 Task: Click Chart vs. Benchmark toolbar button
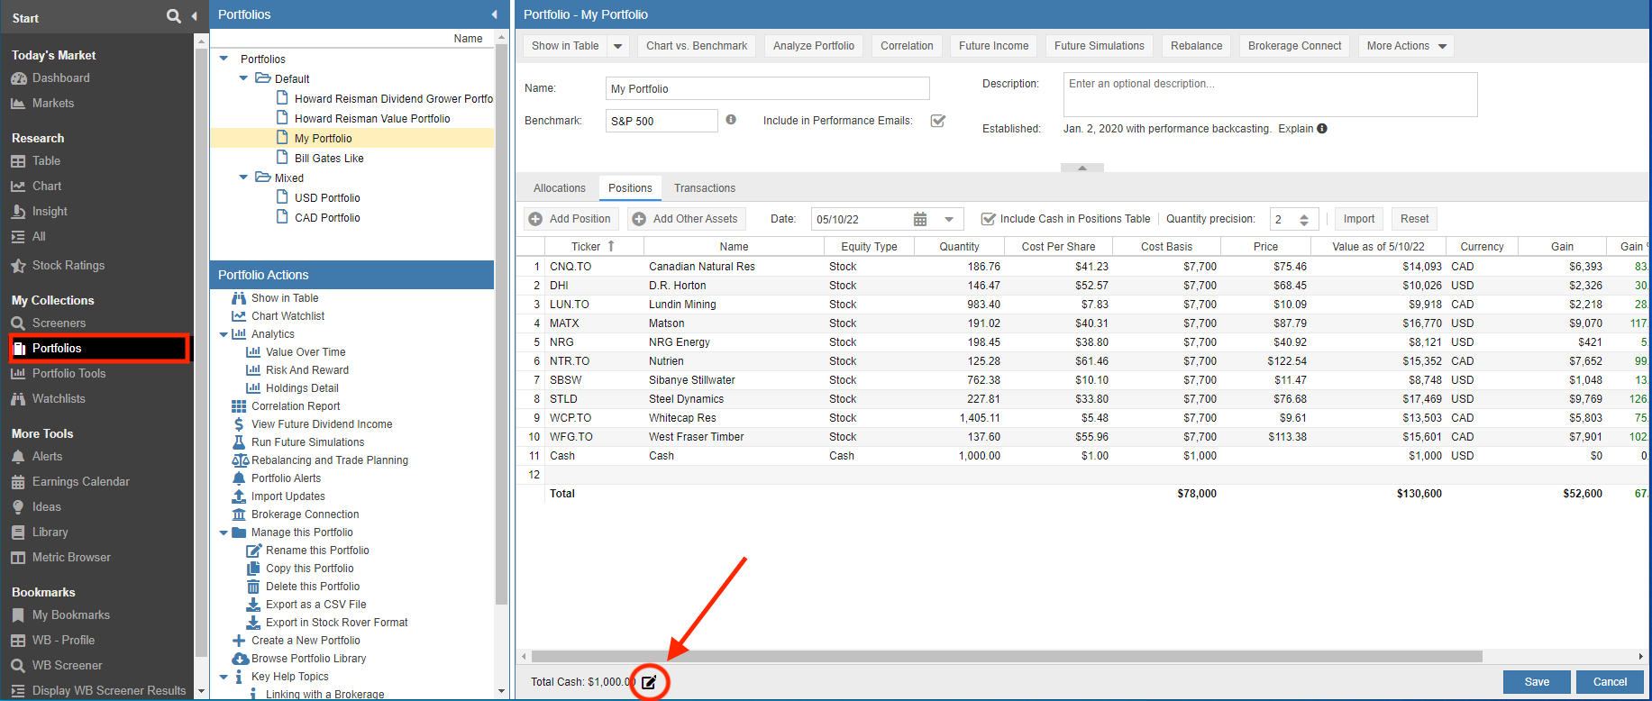(x=697, y=46)
